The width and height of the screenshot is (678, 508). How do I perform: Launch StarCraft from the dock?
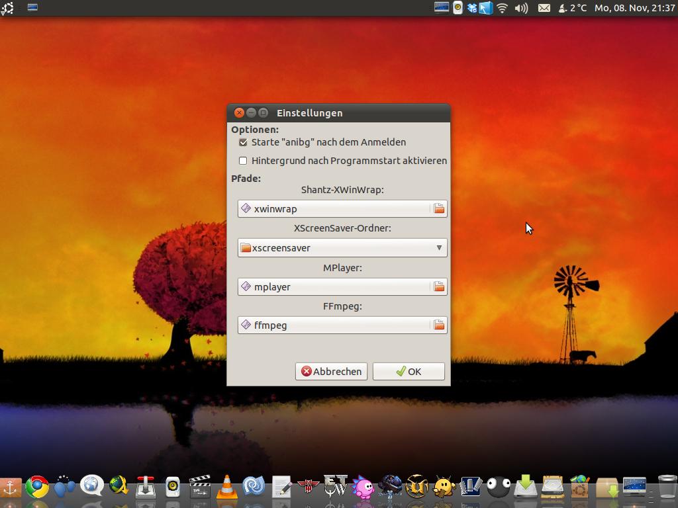[x=389, y=487]
